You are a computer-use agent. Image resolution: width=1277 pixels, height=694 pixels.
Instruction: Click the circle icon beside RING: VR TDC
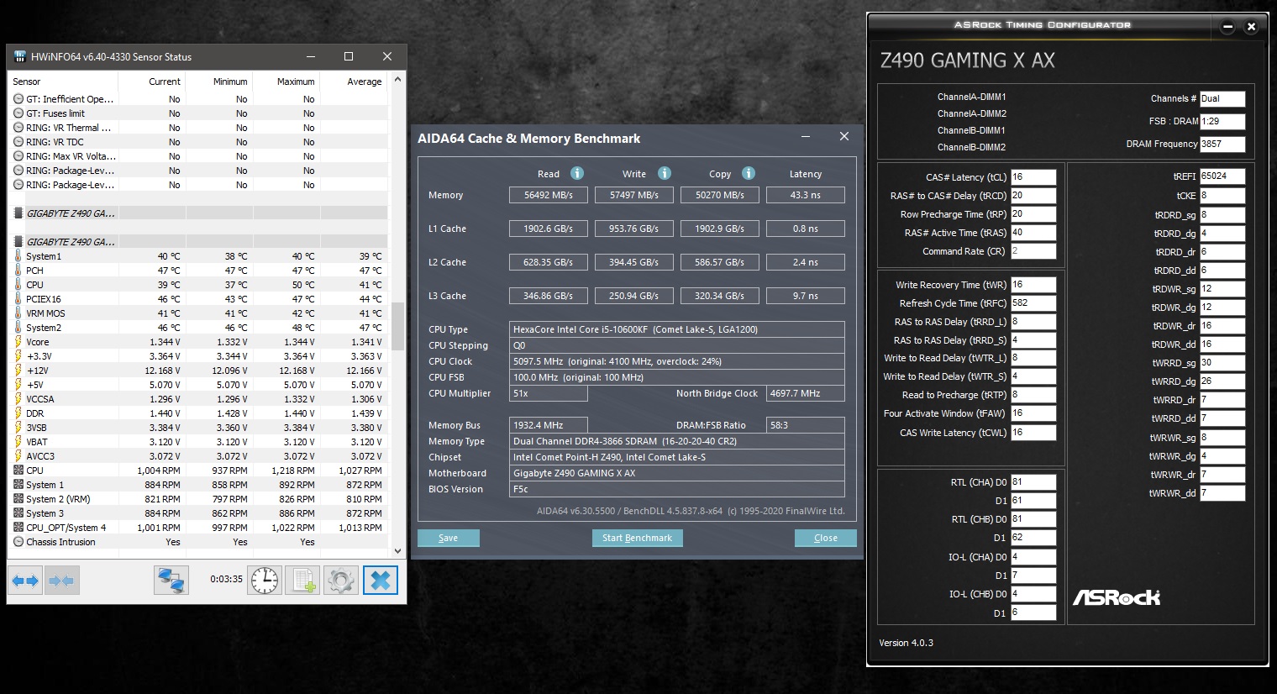pyautogui.click(x=18, y=142)
